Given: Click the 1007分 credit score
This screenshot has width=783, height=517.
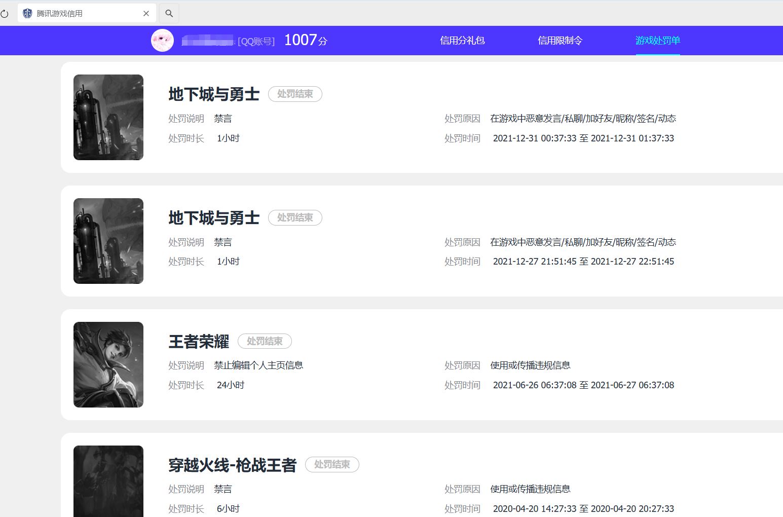Looking at the screenshot, I should pos(306,40).
